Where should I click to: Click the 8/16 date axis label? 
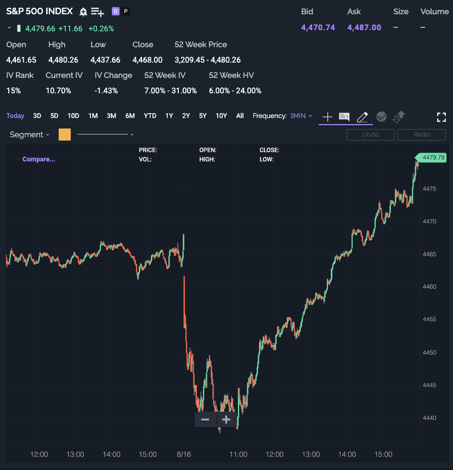184,455
